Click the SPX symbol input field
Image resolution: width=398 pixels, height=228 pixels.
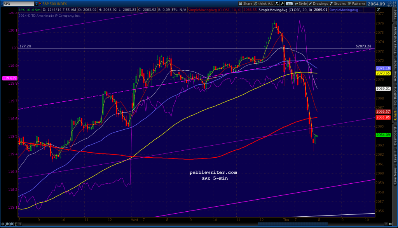(x=18, y=3)
